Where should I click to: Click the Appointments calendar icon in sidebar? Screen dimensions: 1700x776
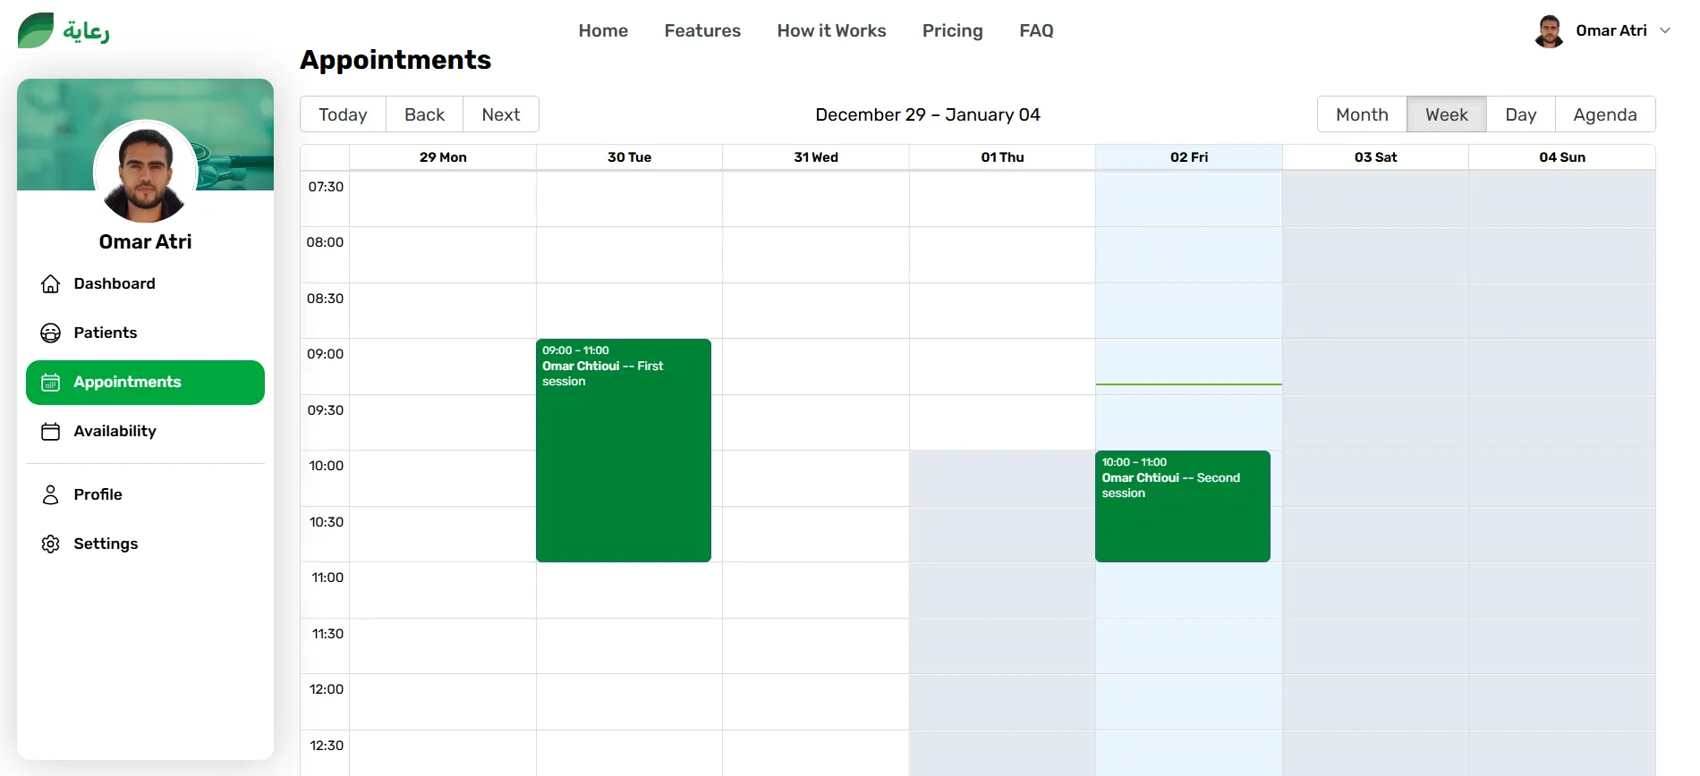tap(51, 383)
